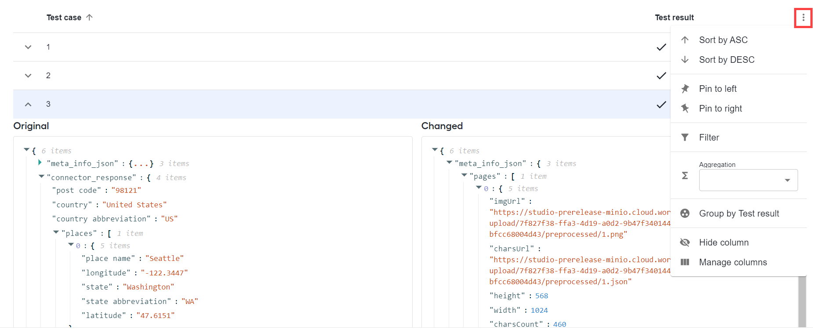Click the "-122.3447" longitude value
The width and height of the screenshot is (813, 329).
[x=164, y=273]
